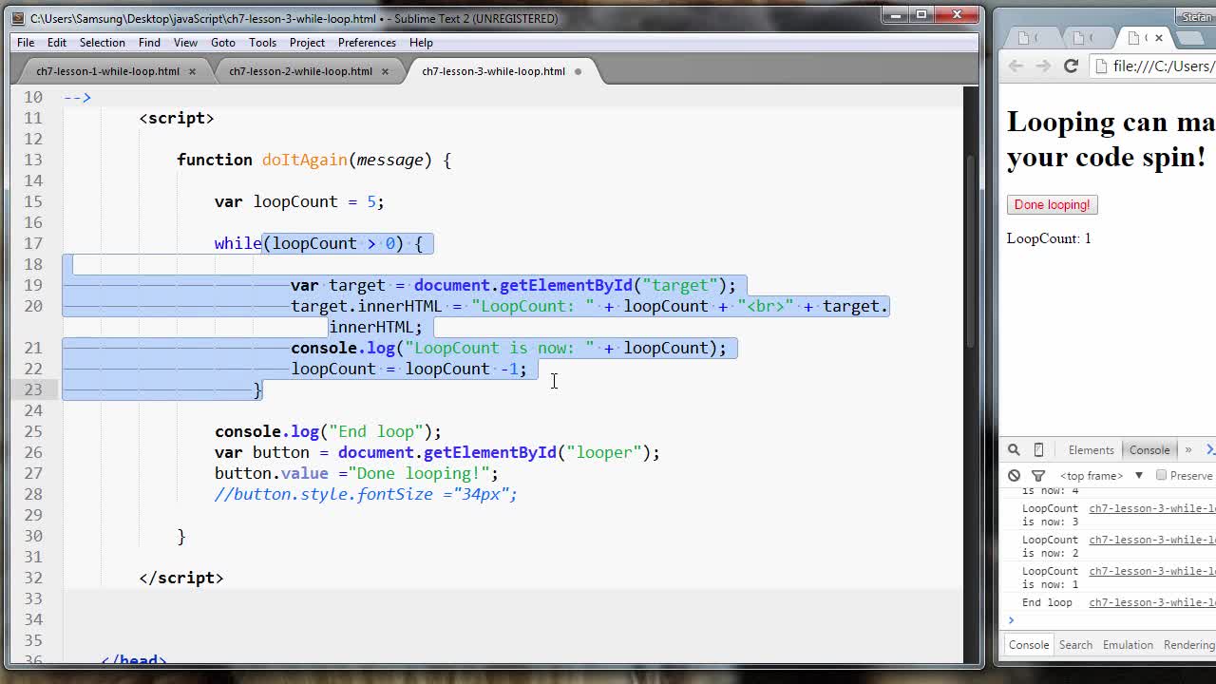Open a new Chrome tab
Image resolution: width=1216 pixels, height=684 pixels.
(1191, 38)
